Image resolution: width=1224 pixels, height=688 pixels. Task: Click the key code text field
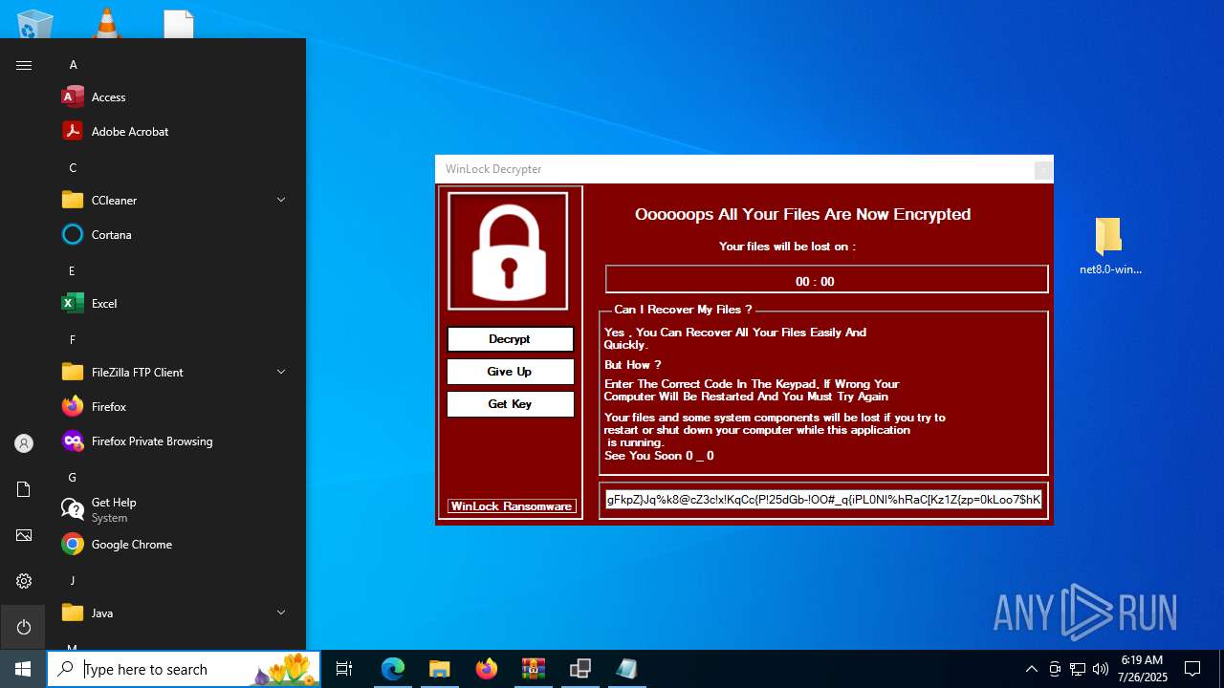pyautogui.click(x=823, y=500)
